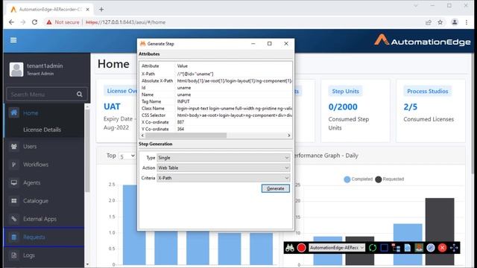Click left scroll arrow of attributes table
477x268 pixels.
click(142, 135)
